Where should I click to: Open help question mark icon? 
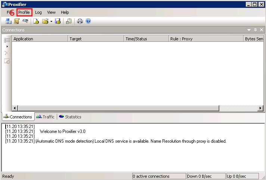point(88,21)
